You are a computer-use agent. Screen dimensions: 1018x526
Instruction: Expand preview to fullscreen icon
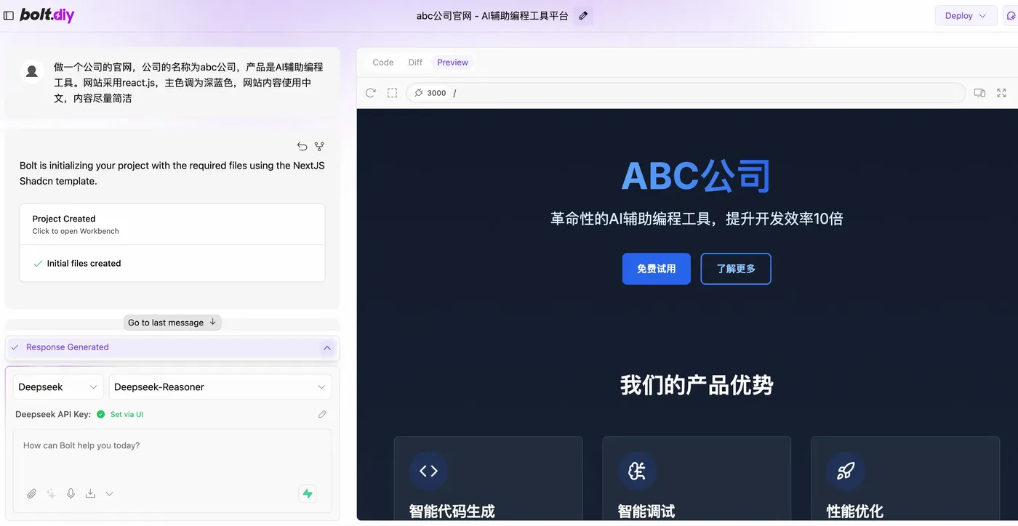click(x=1001, y=93)
